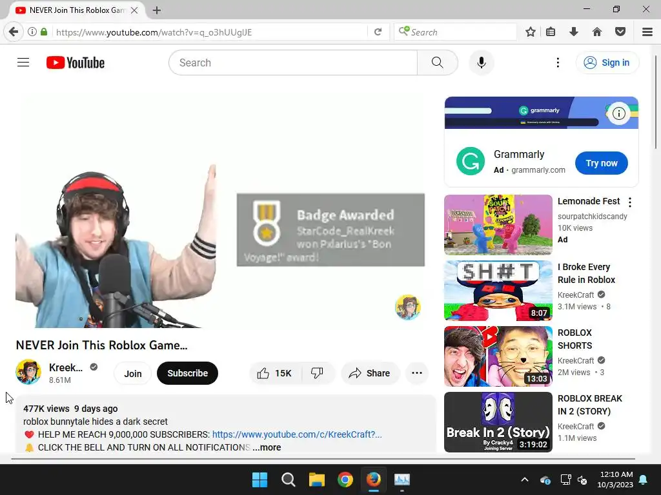The height and width of the screenshot is (495, 661).
Task: Open the Grammarly ad info icon
Action: [x=618, y=113]
